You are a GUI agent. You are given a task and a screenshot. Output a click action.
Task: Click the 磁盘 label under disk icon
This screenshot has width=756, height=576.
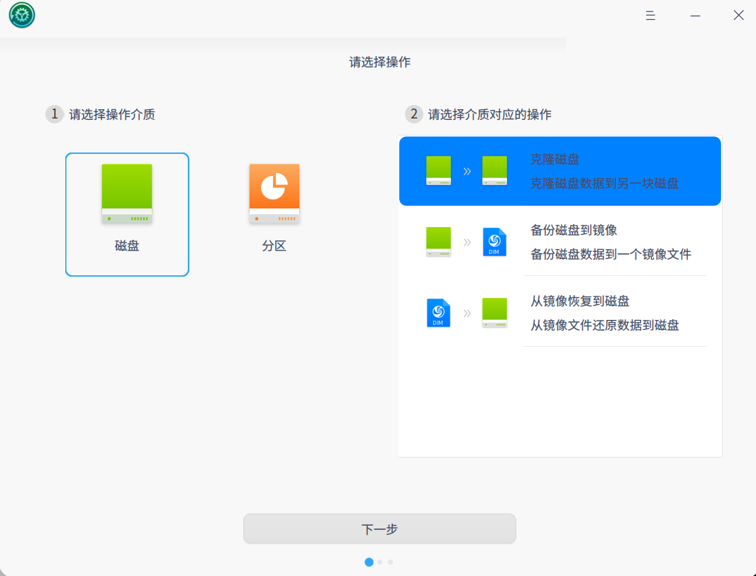point(127,245)
